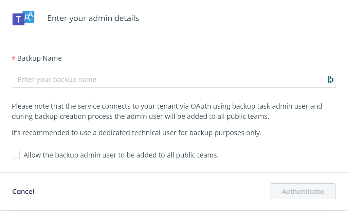Toggle the checkbox below the recommendation note

pyautogui.click(x=15, y=155)
